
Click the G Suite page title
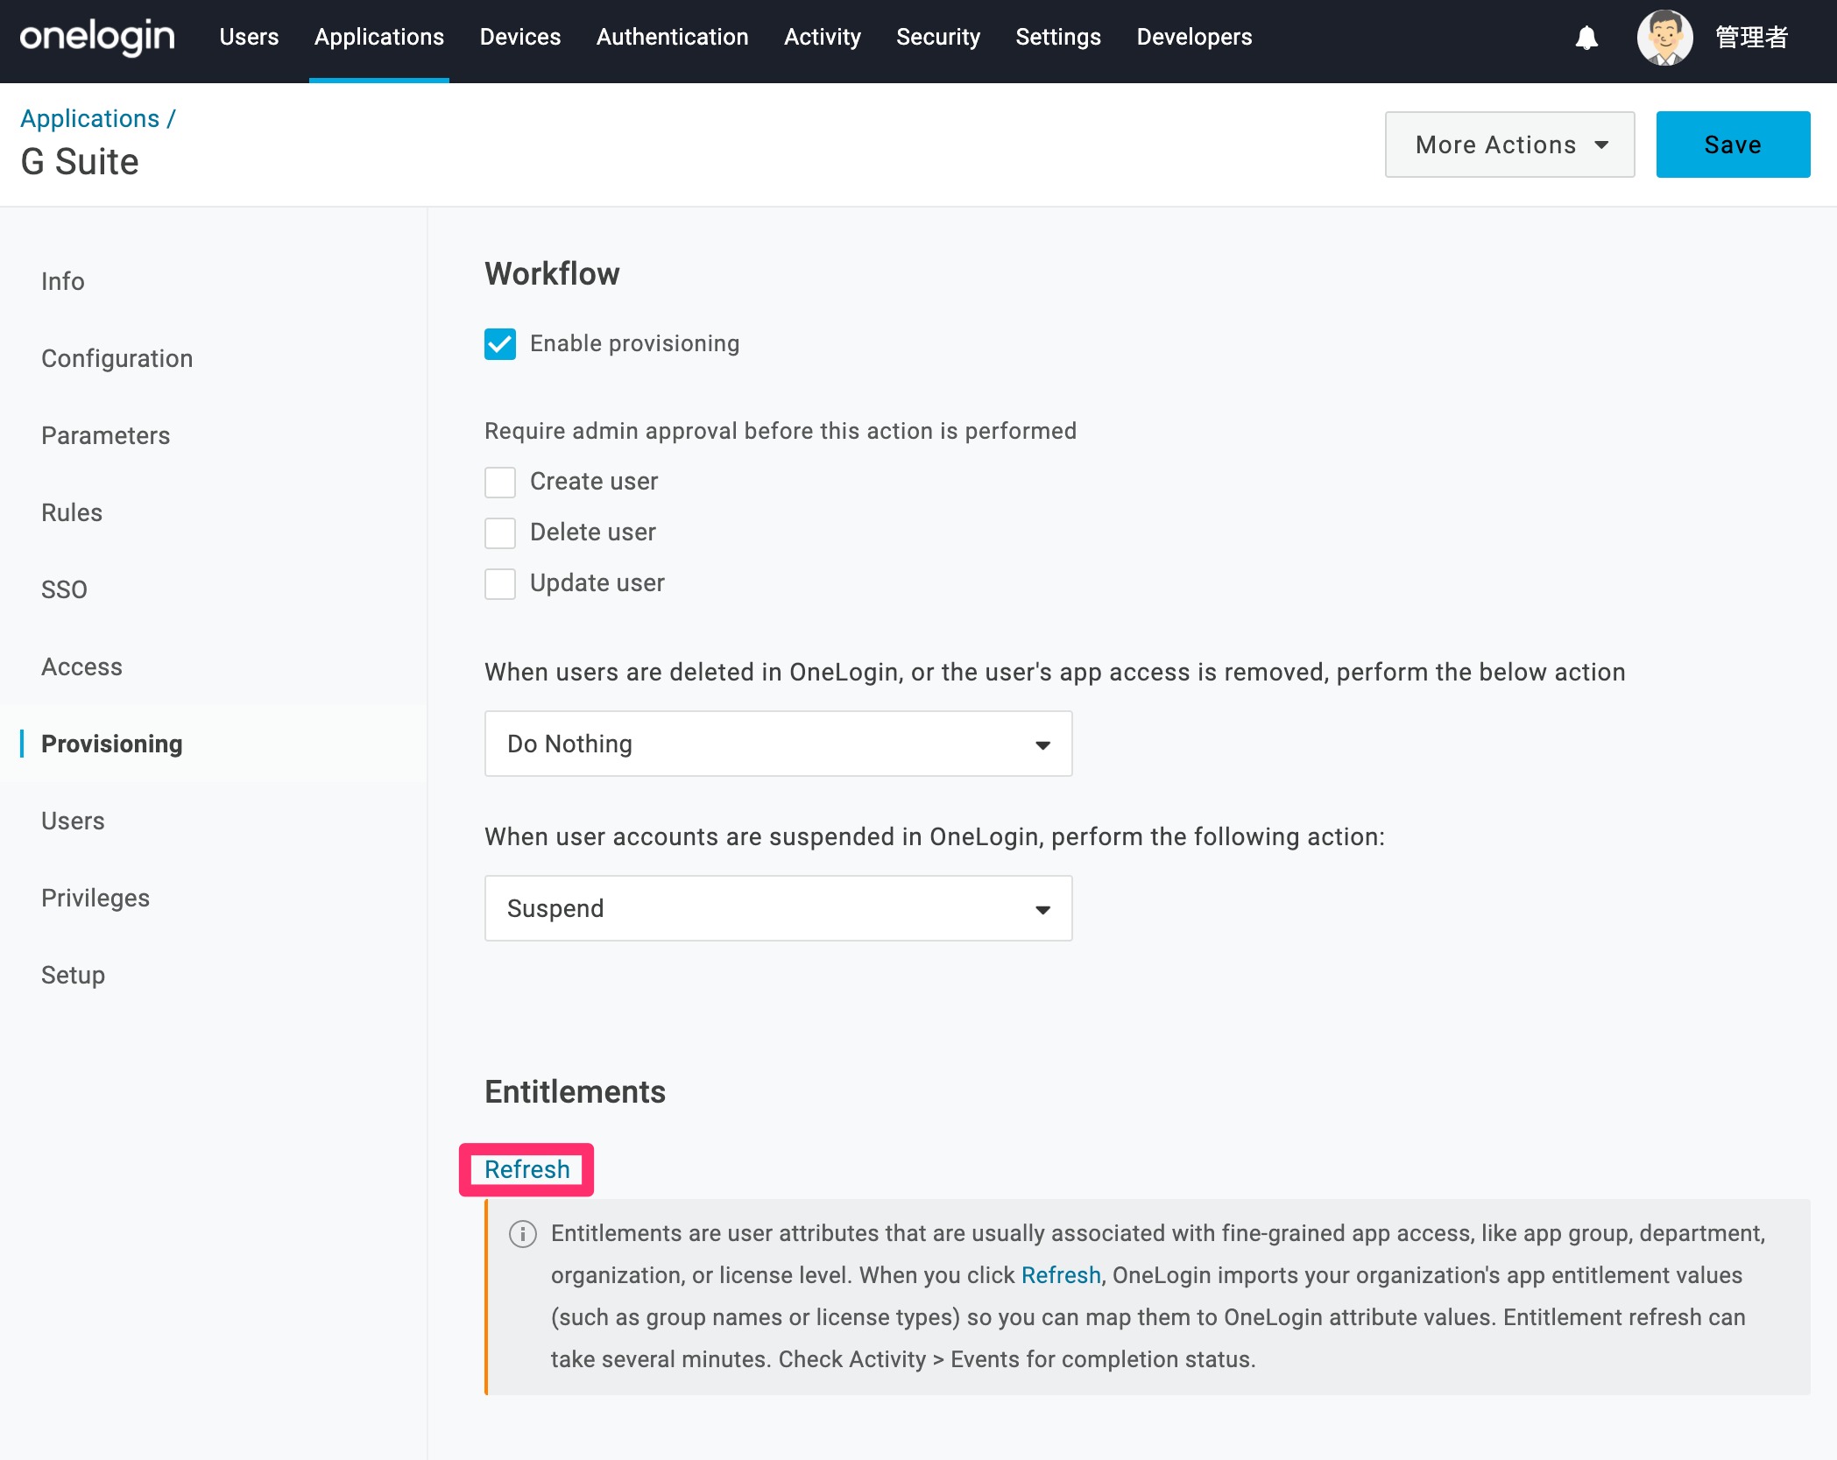(80, 161)
